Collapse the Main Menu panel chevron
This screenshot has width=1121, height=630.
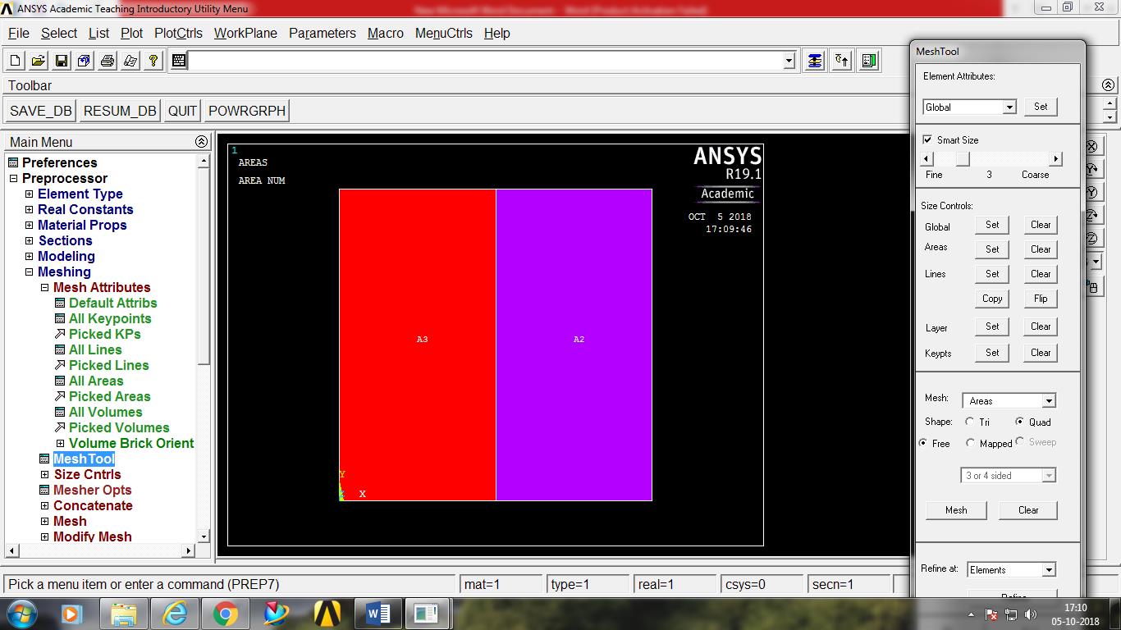(x=202, y=142)
